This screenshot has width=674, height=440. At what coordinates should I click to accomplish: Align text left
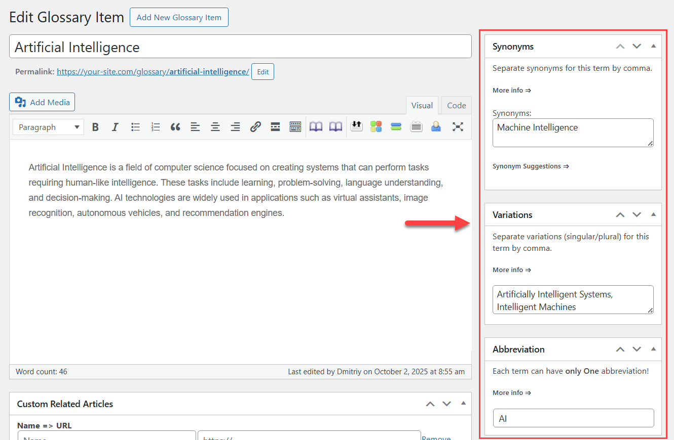tap(195, 127)
